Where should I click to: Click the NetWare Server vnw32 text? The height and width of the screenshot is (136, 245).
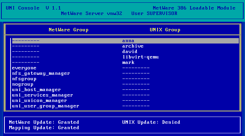92,13
